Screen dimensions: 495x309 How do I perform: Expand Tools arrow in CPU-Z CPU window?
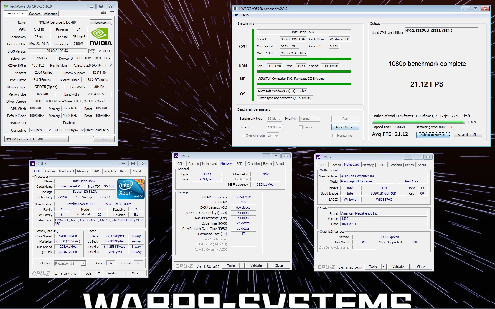point(99,273)
